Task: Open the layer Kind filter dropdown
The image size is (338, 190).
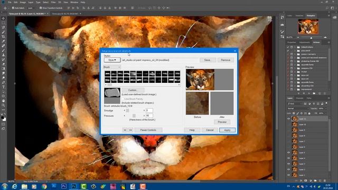Action: (295, 103)
